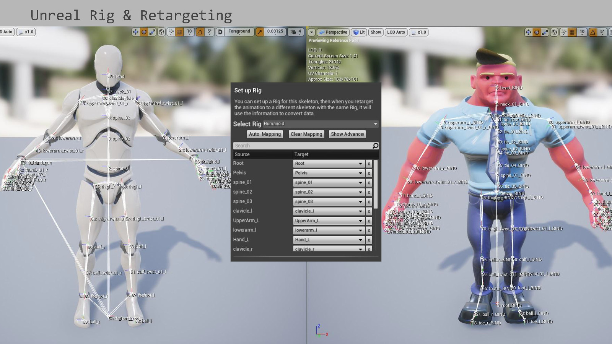Click layer snapping icon beside Foreground

(x=220, y=32)
